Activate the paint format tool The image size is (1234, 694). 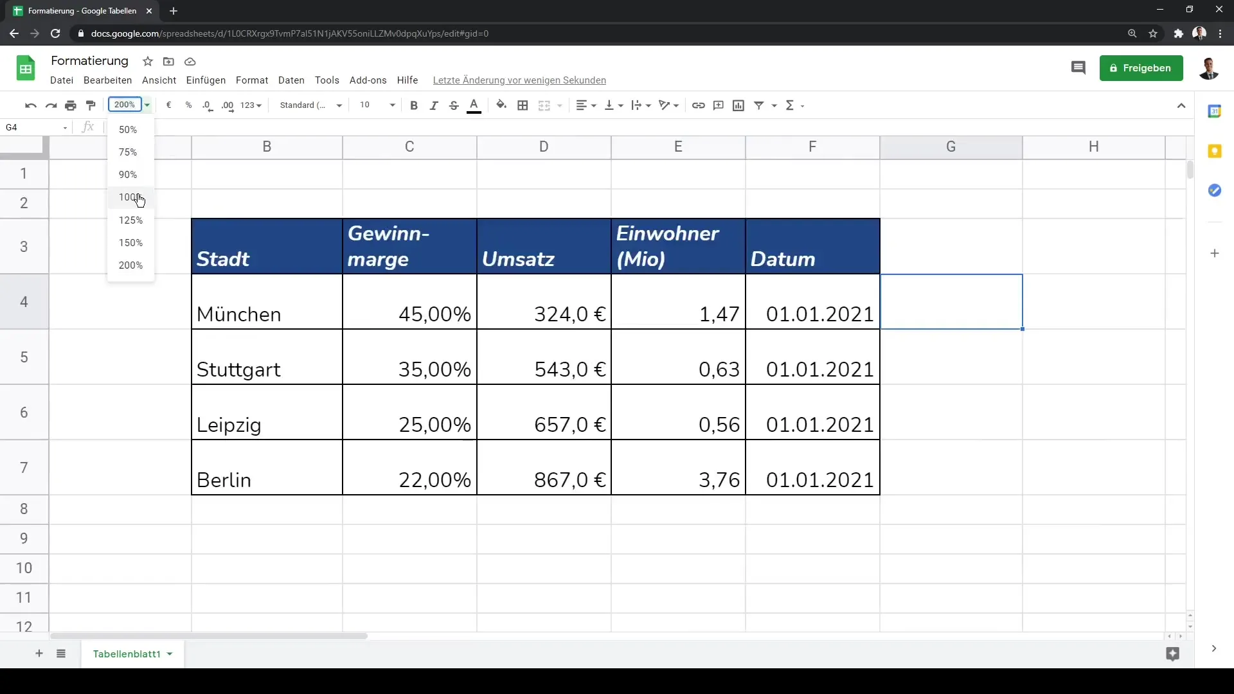click(x=91, y=105)
